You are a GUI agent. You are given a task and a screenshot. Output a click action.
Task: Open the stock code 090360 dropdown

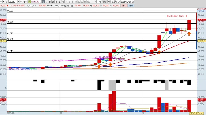click(x=19, y=2)
